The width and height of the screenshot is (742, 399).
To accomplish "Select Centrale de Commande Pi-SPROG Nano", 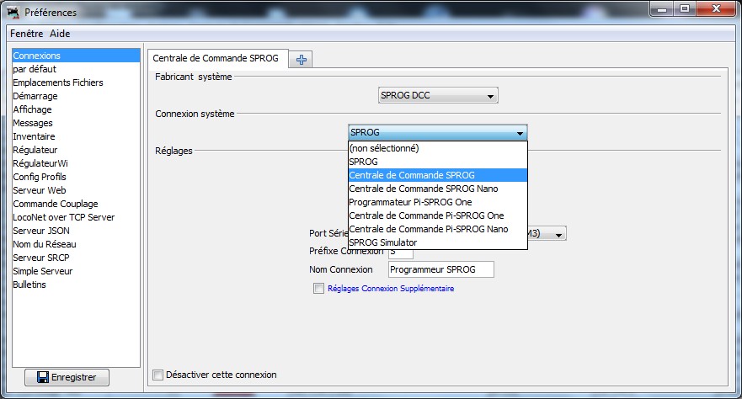I will point(438,229).
